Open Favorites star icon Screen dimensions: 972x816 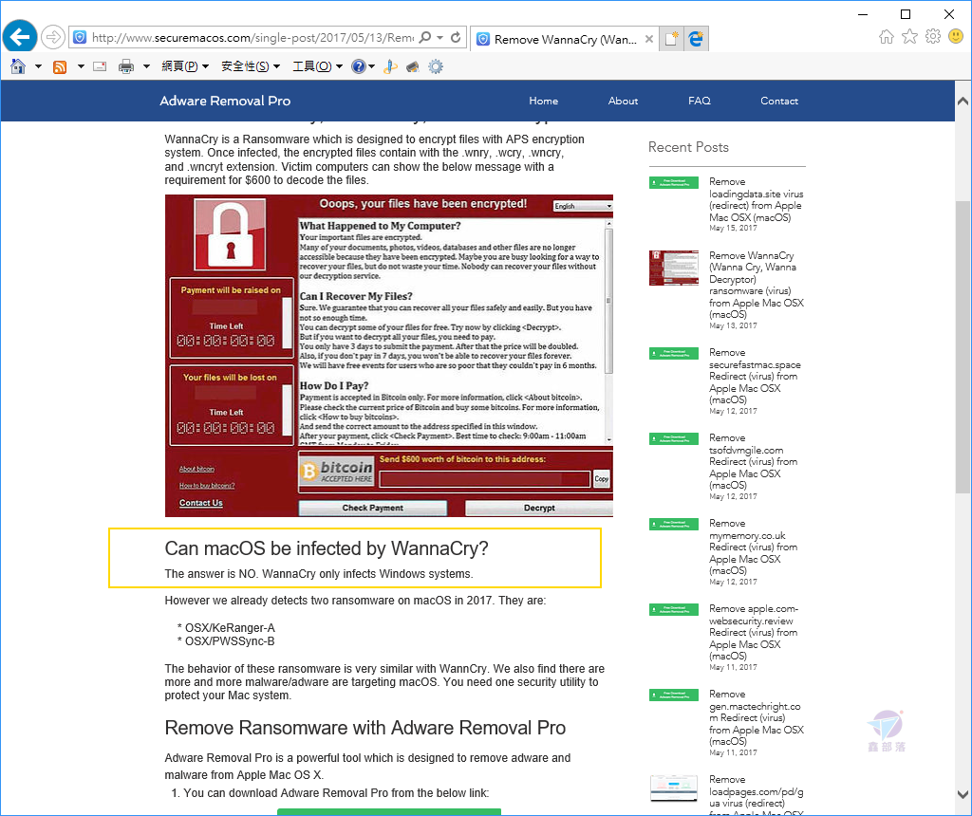[909, 37]
